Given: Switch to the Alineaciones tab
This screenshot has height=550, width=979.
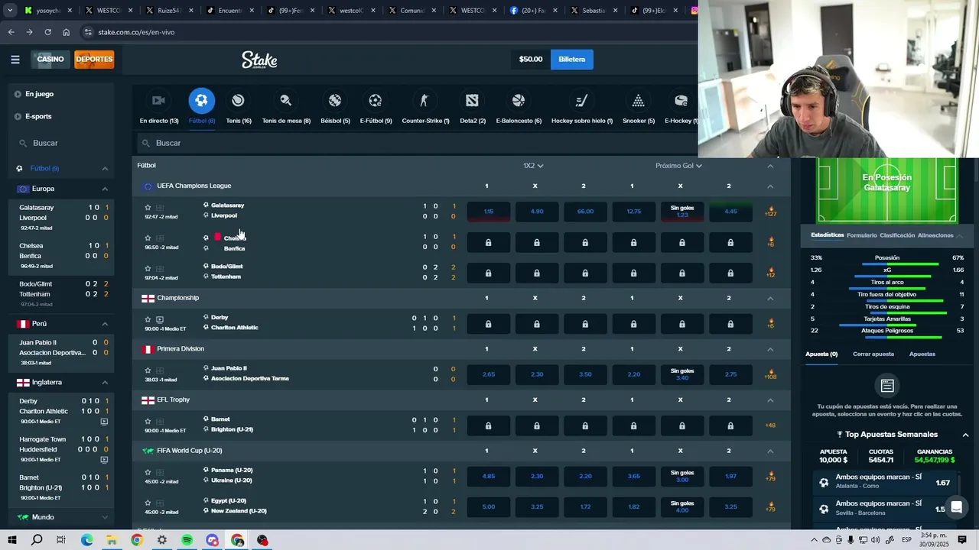Looking at the screenshot, I should tap(935, 235).
